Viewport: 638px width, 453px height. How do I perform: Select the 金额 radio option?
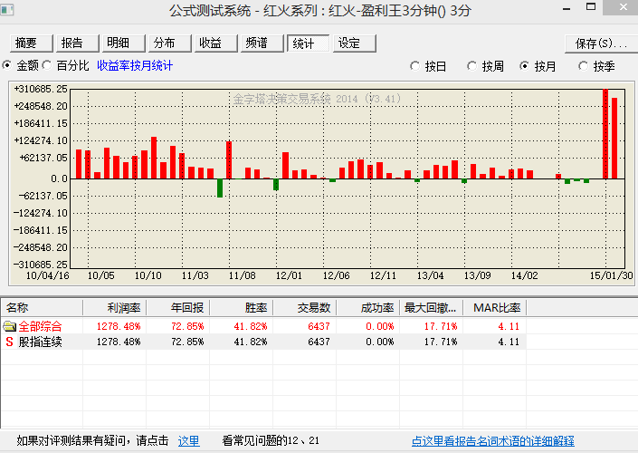[x=8, y=66]
